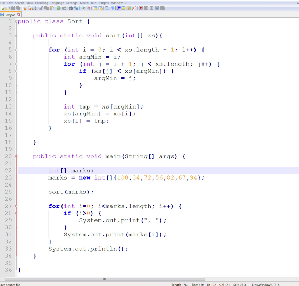Toggle synchronized vertical scrolling icon

pyautogui.click(x=95, y=8)
